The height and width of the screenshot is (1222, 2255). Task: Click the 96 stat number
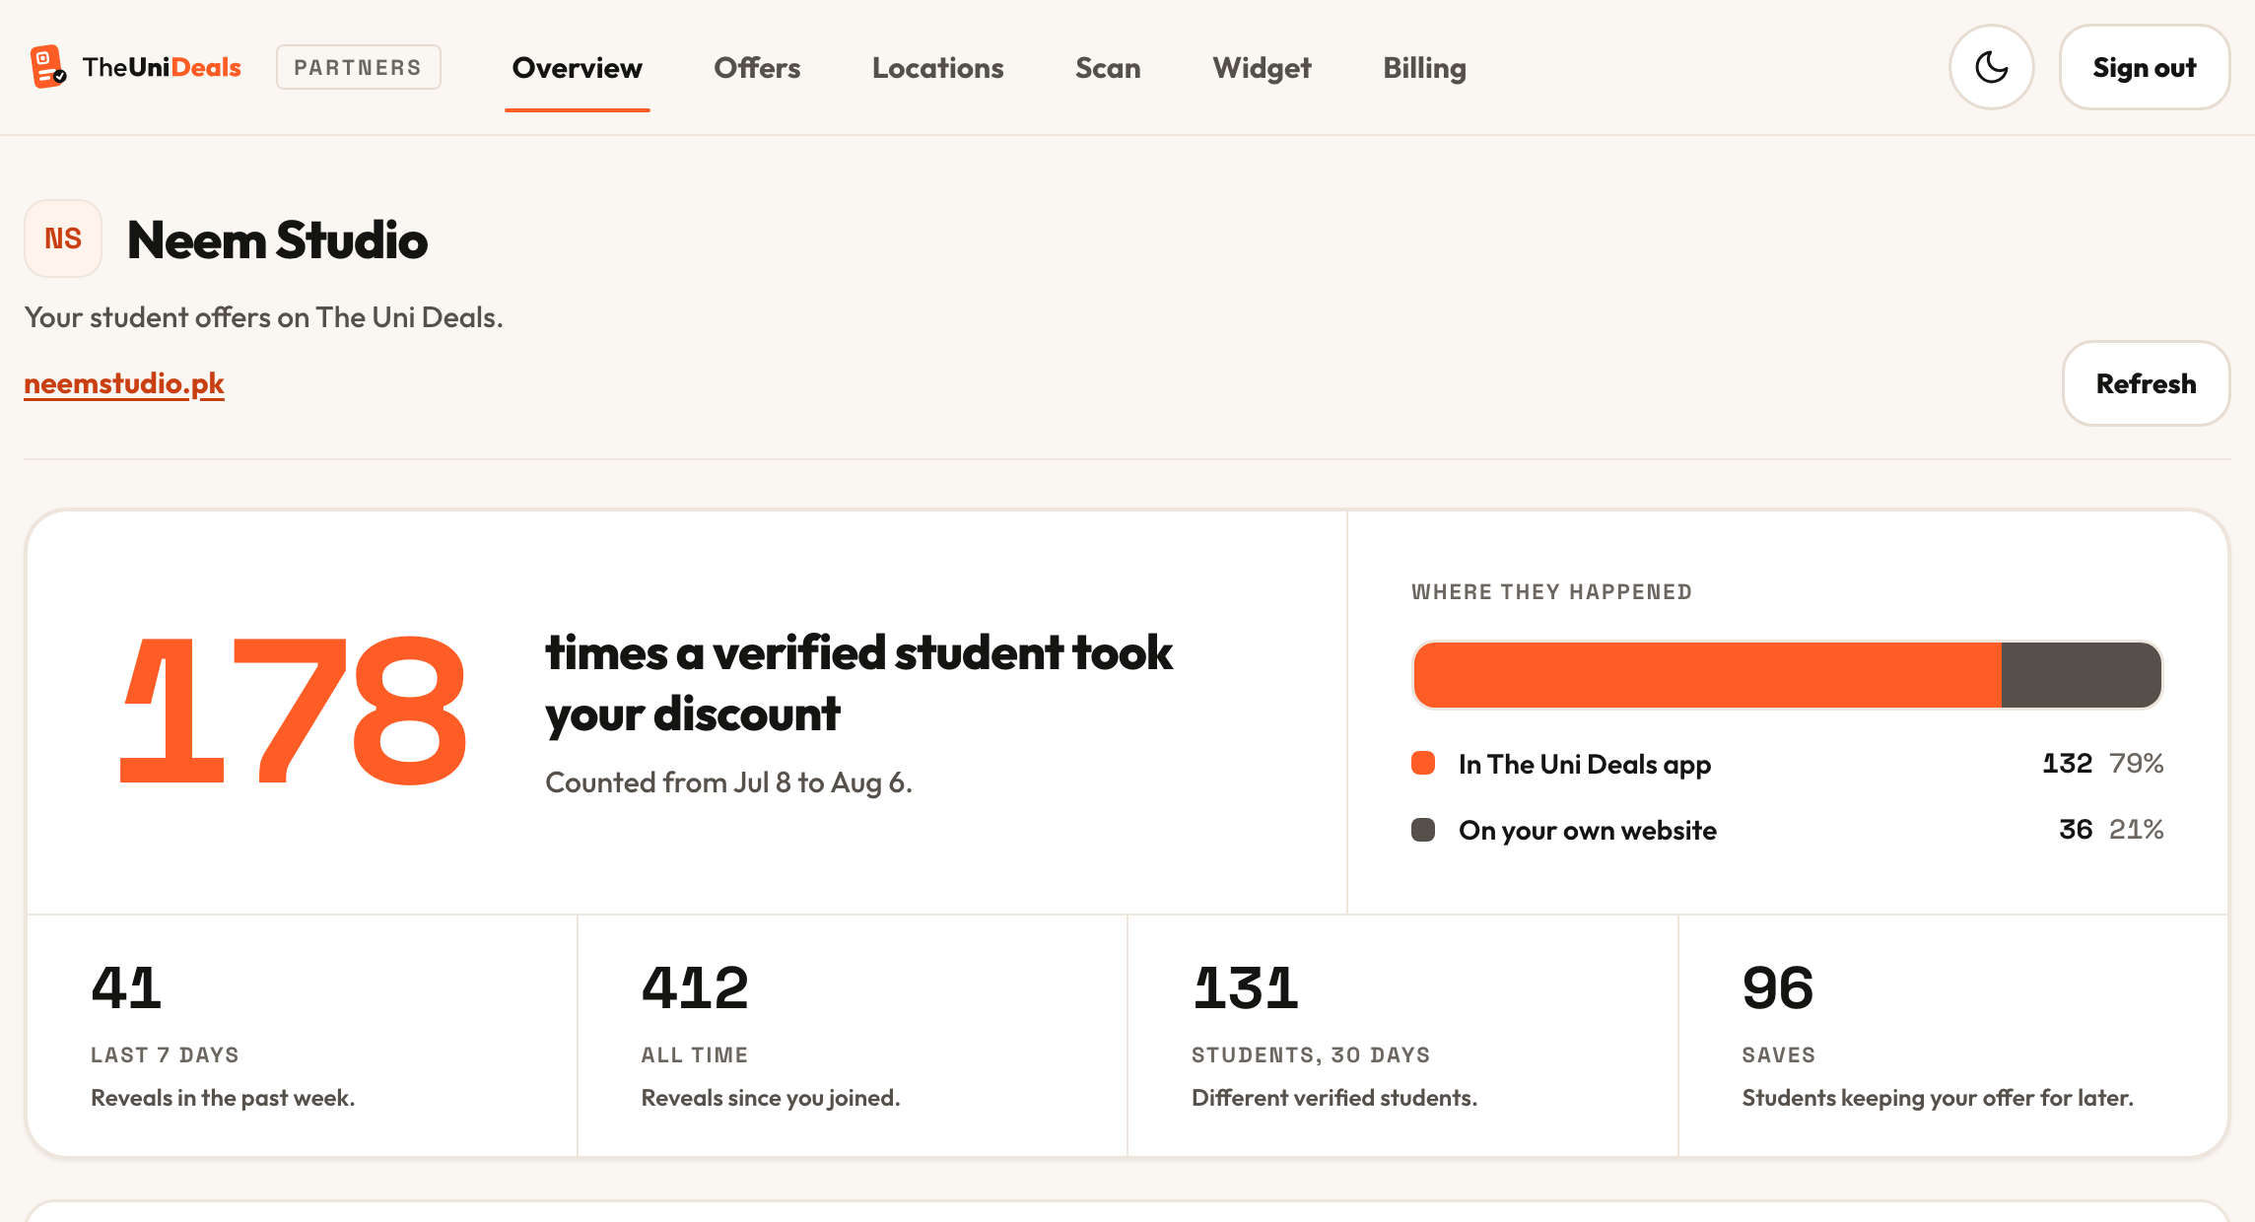coord(1778,988)
